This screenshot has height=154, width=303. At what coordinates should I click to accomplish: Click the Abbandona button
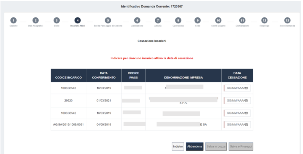point(195,146)
